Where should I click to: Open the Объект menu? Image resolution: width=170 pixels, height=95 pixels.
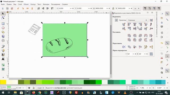pyautogui.click(x=26, y=4)
